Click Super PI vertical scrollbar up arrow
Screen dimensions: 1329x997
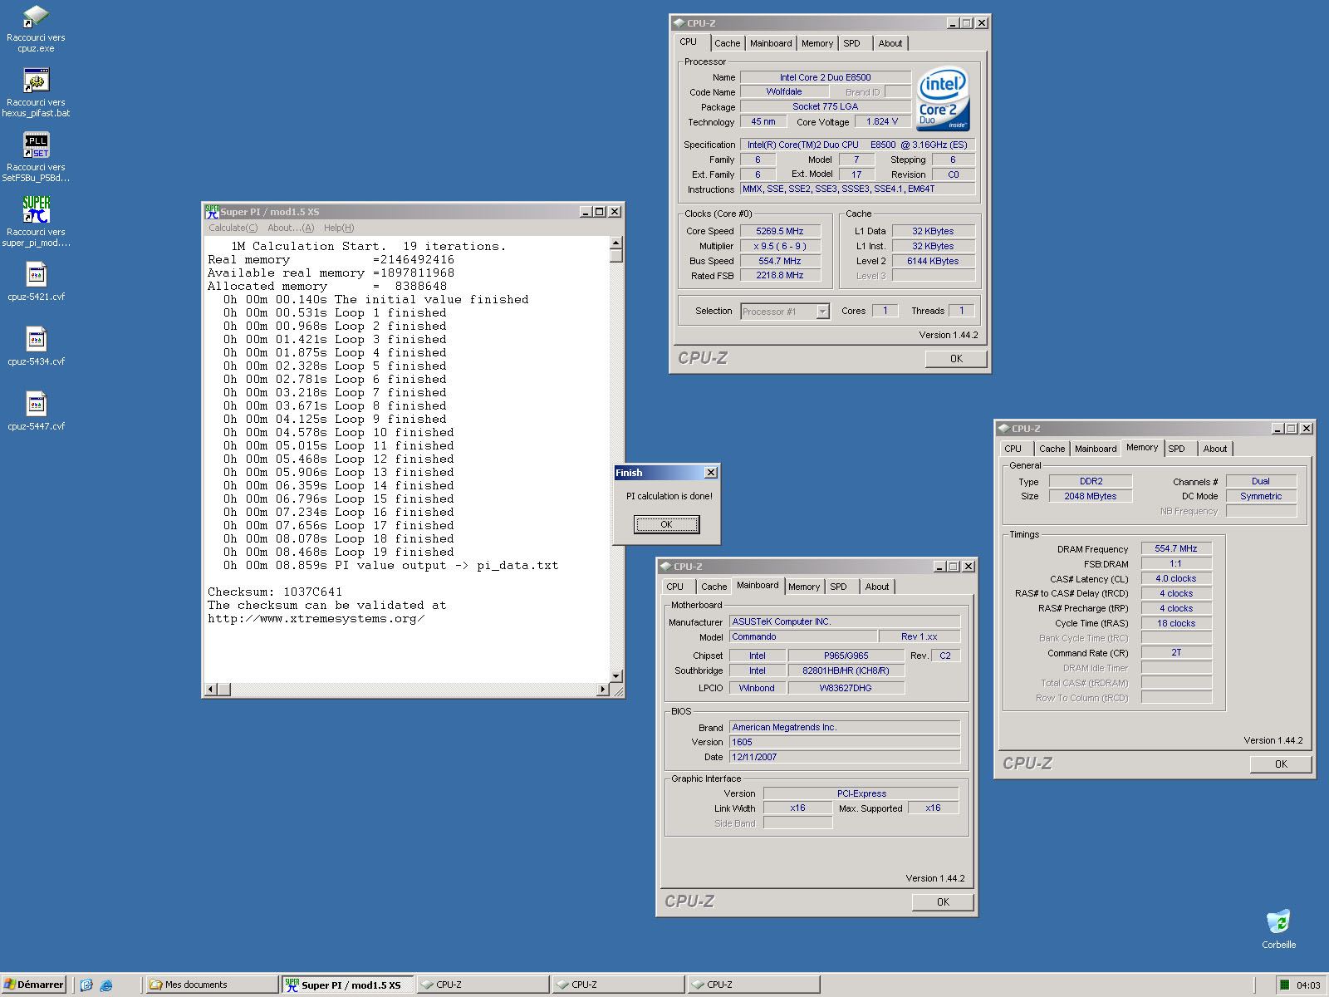(x=616, y=243)
